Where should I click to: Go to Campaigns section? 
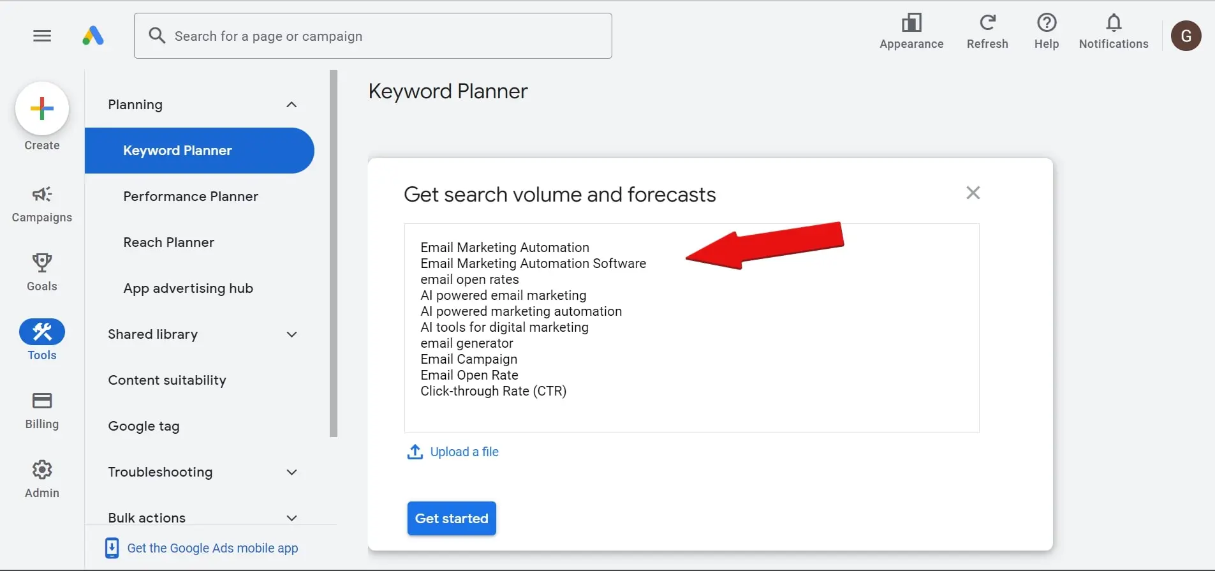click(x=42, y=204)
